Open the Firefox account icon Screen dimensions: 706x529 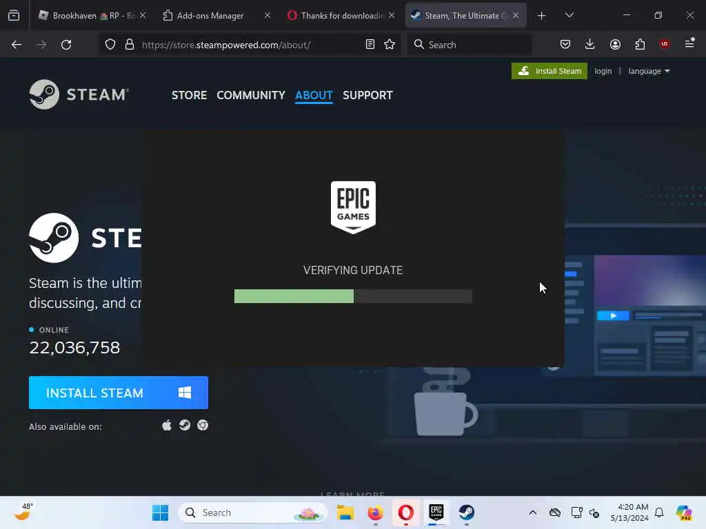[615, 44]
